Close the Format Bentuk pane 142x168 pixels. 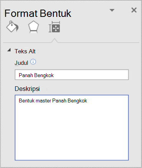tap(134, 10)
